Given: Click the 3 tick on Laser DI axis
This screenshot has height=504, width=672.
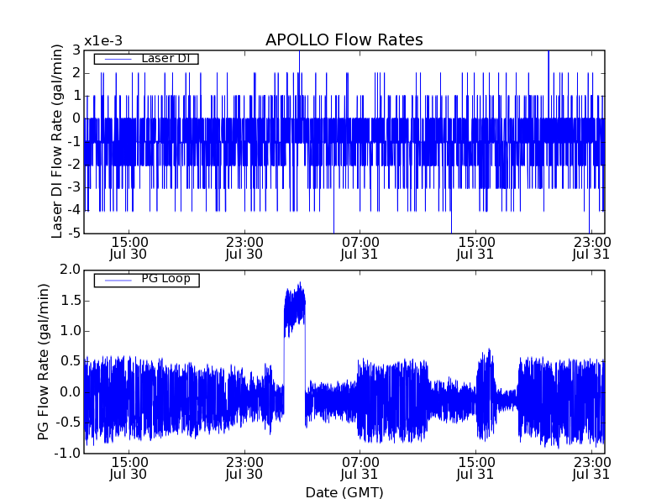Looking at the screenshot, I should (76, 50).
